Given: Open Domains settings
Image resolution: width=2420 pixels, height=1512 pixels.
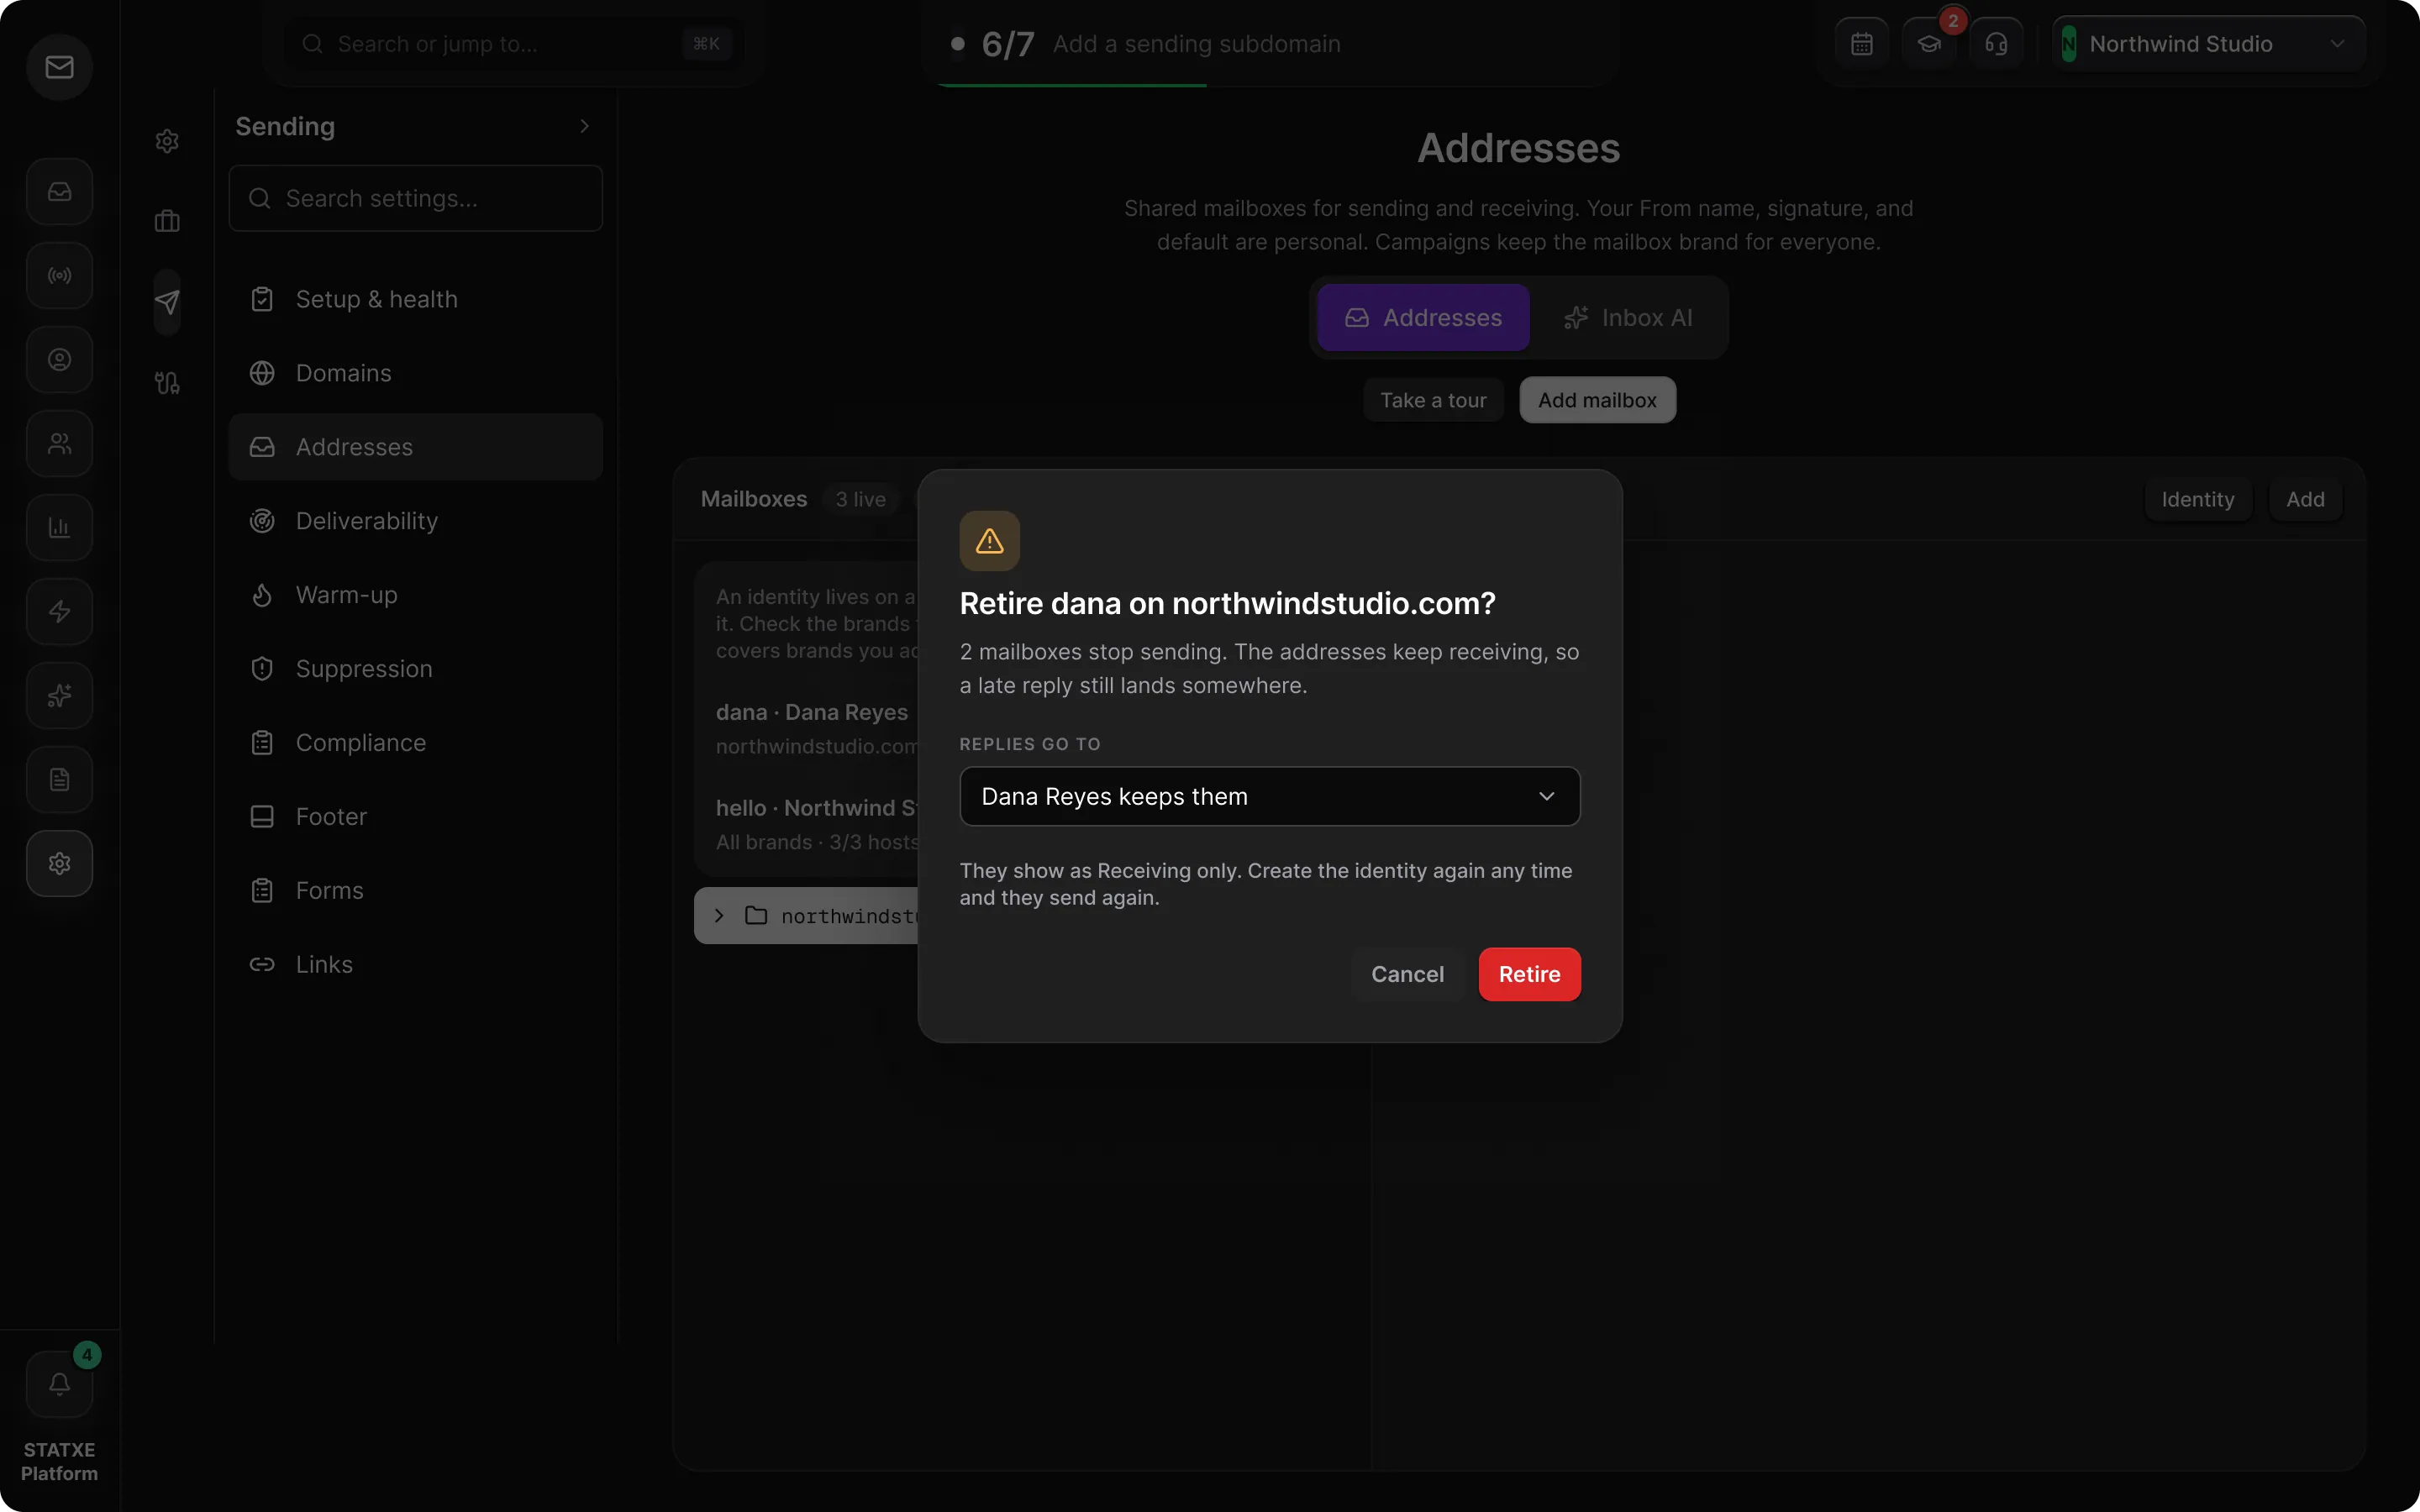Looking at the screenshot, I should pos(415,373).
